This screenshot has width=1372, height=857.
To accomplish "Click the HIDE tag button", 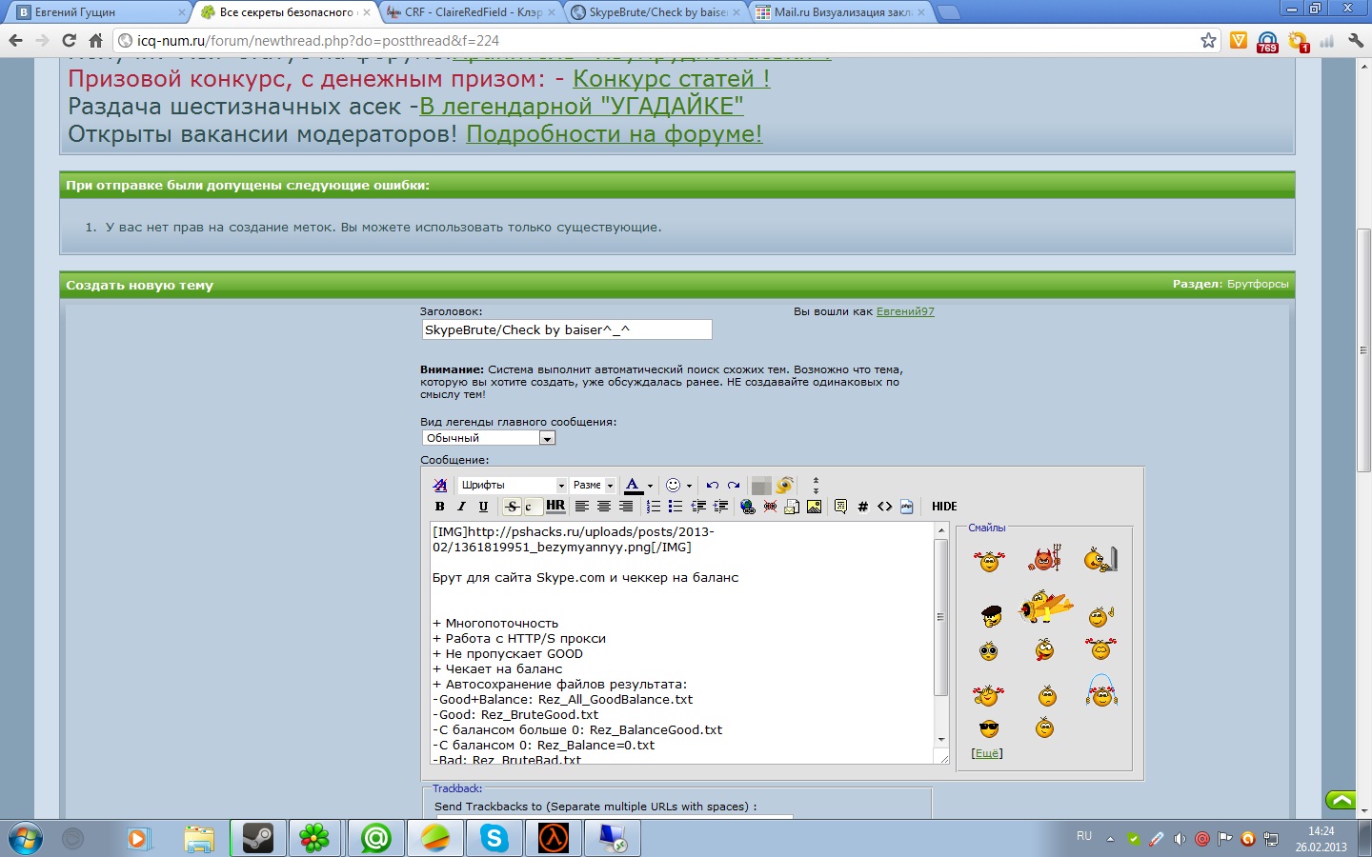I will click(x=944, y=507).
